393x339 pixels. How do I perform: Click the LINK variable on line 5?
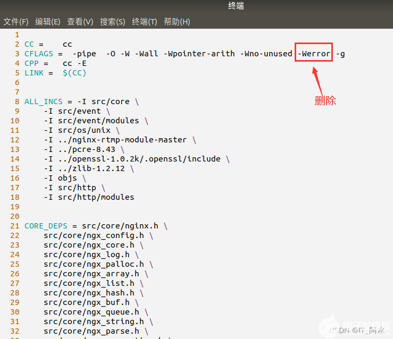pos(34,73)
